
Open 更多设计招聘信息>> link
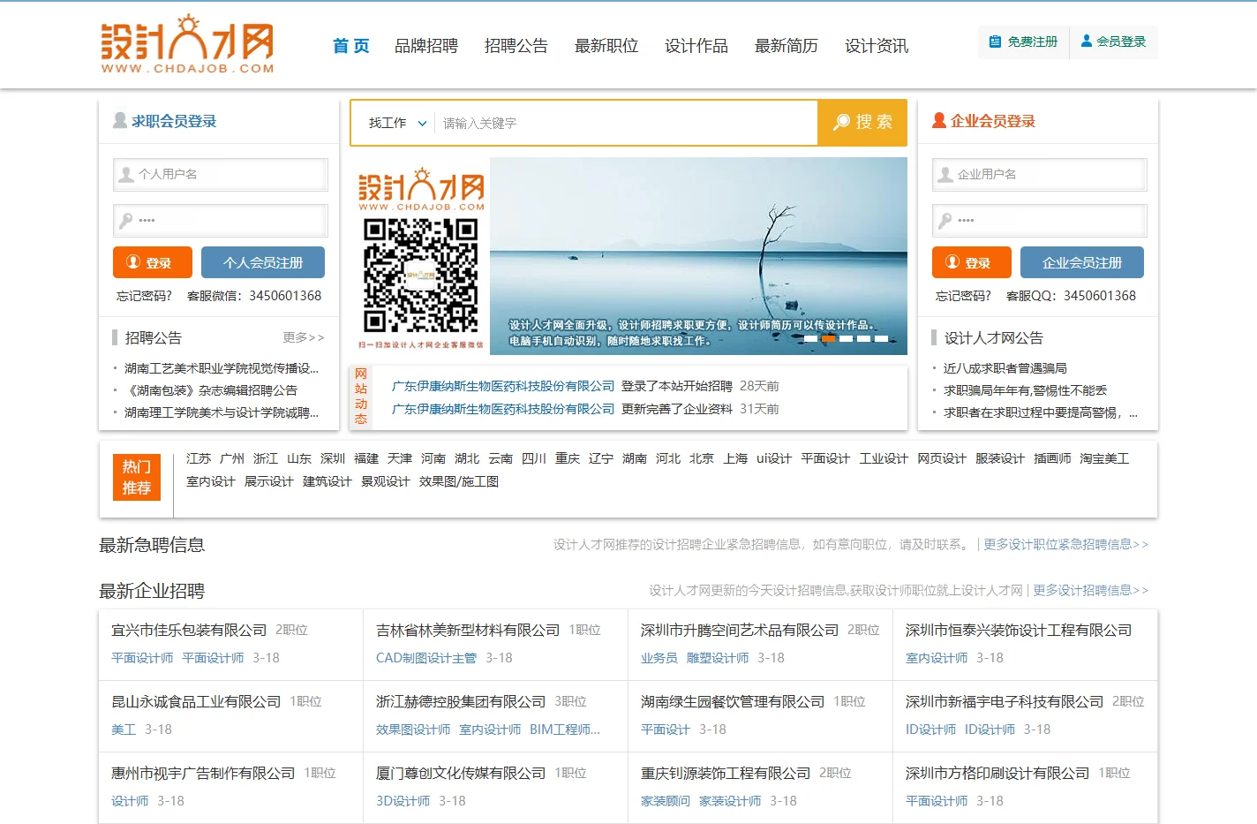point(1090,590)
